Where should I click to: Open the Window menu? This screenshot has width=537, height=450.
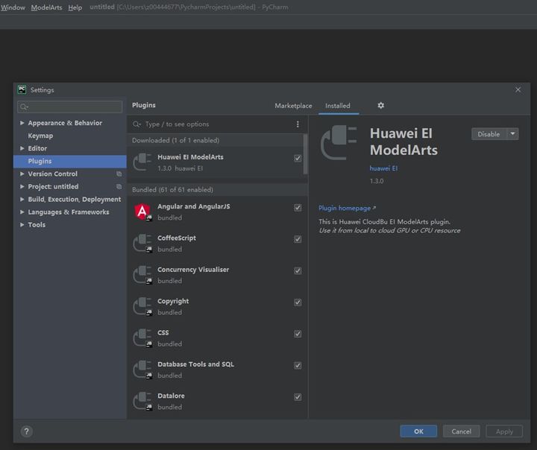point(13,7)
